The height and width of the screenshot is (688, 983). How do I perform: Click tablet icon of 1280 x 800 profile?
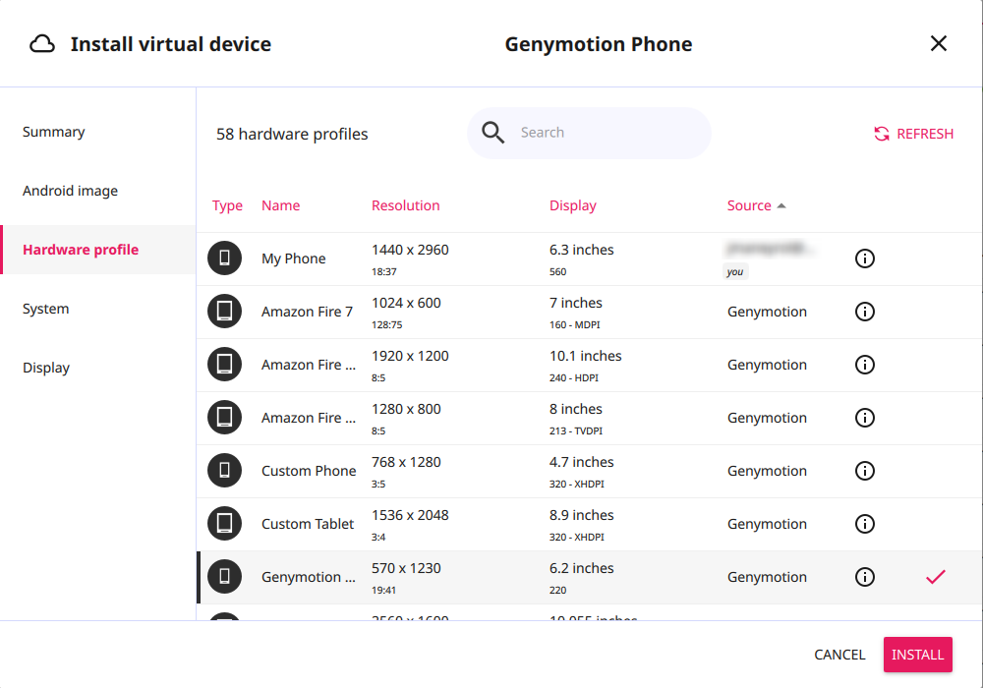tap(224, 418)
